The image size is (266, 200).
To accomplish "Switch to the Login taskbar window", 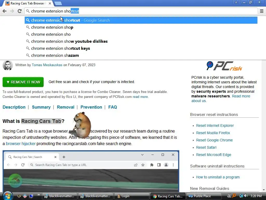I will point(132,196).
